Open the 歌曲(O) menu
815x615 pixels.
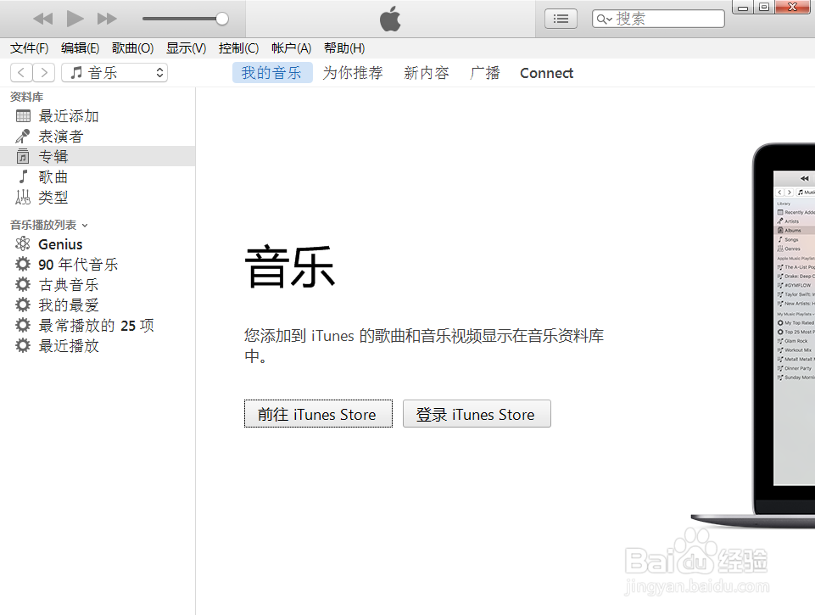132,48
